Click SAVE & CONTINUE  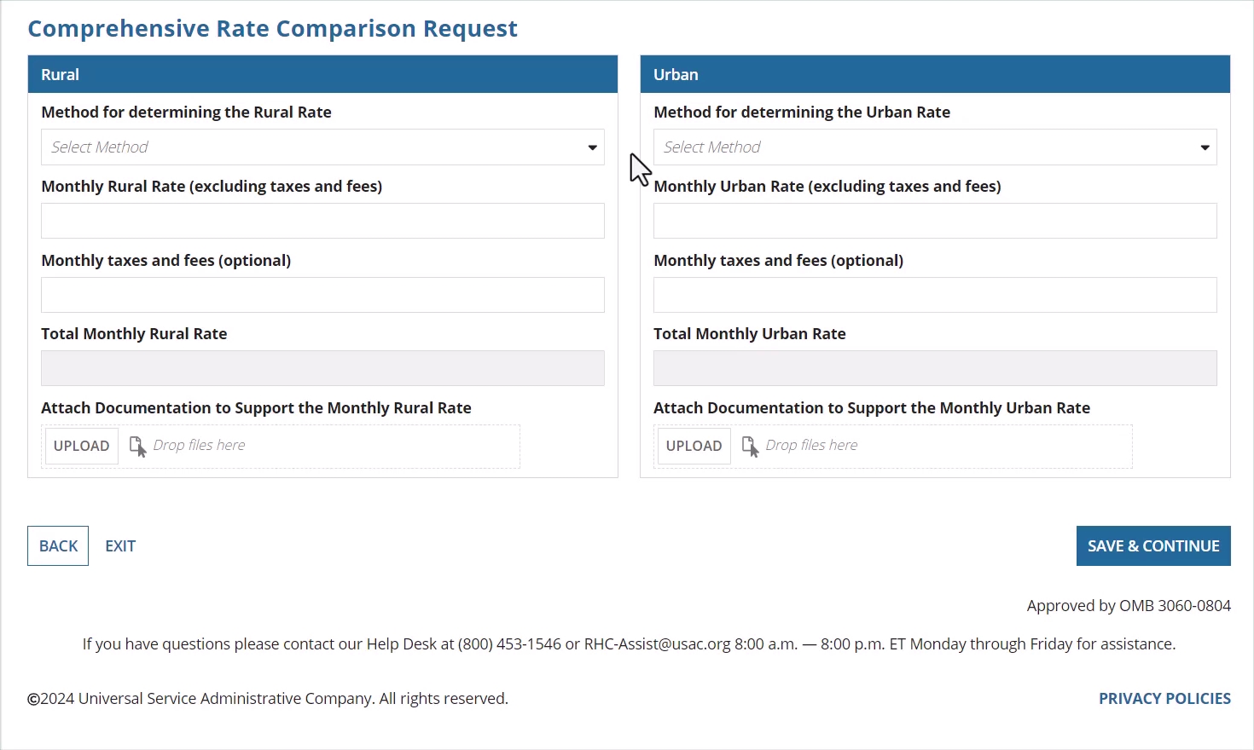pyautogui.click(x=1153, y=545)
